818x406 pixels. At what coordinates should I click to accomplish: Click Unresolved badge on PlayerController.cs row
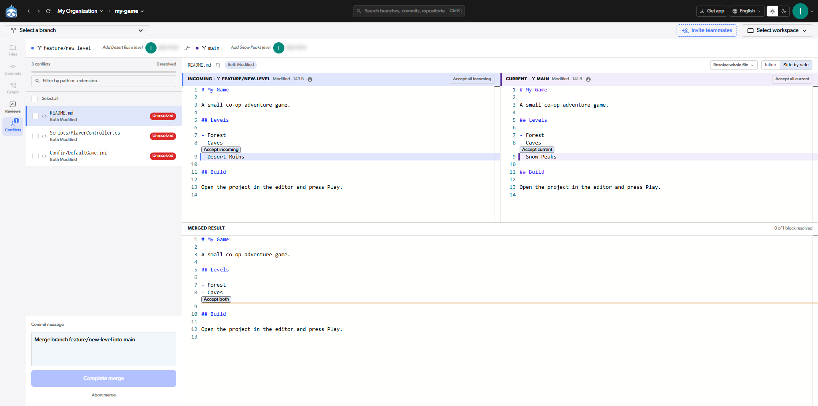point(163,136)
